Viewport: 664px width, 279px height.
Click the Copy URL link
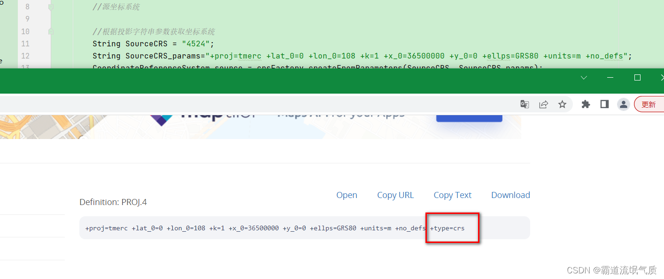(x=395, y=195)
